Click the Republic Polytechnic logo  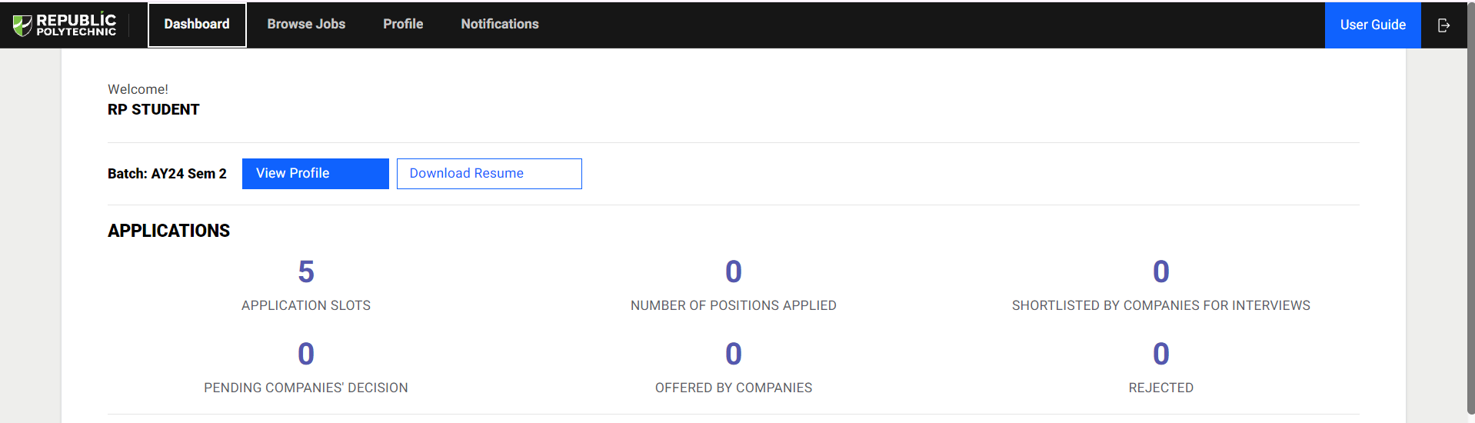click(65, 25)
